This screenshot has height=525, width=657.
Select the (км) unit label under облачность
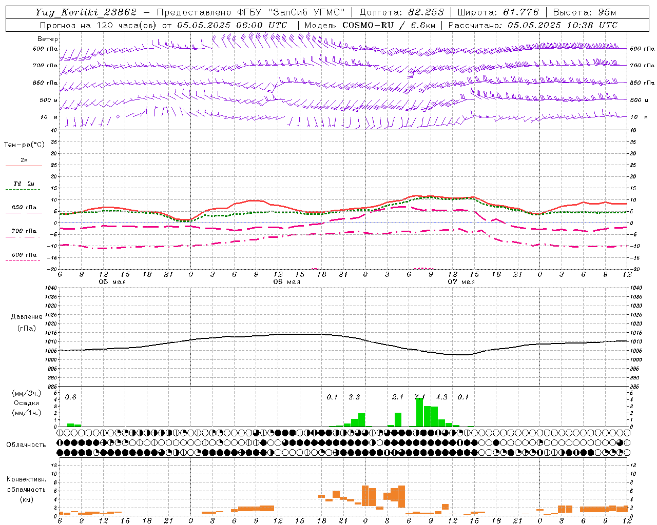[27, 499]
